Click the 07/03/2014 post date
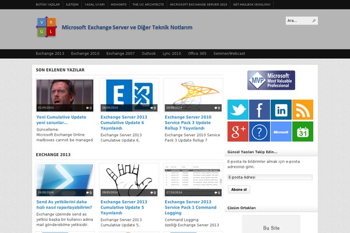The height and width of the screenshot is (233, 350). click(174, 192)
